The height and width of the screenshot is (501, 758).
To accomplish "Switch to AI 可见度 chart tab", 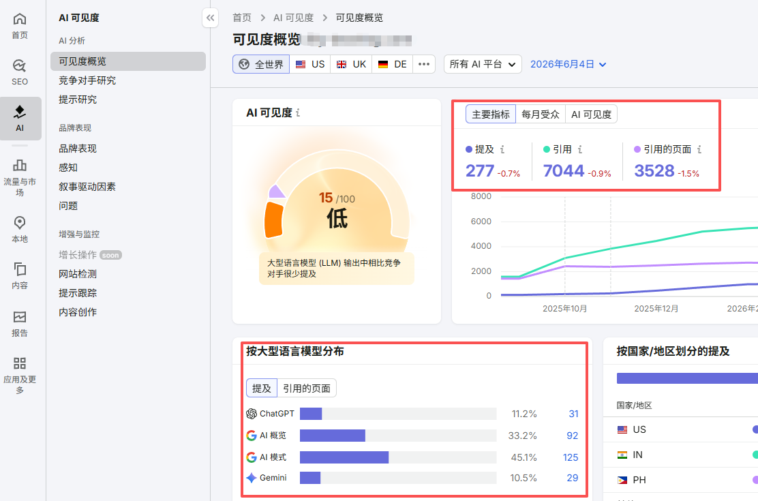I will 591,115.
